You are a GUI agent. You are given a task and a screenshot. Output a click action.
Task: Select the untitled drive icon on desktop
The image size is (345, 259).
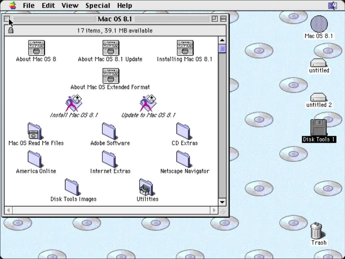pos(318,63)
